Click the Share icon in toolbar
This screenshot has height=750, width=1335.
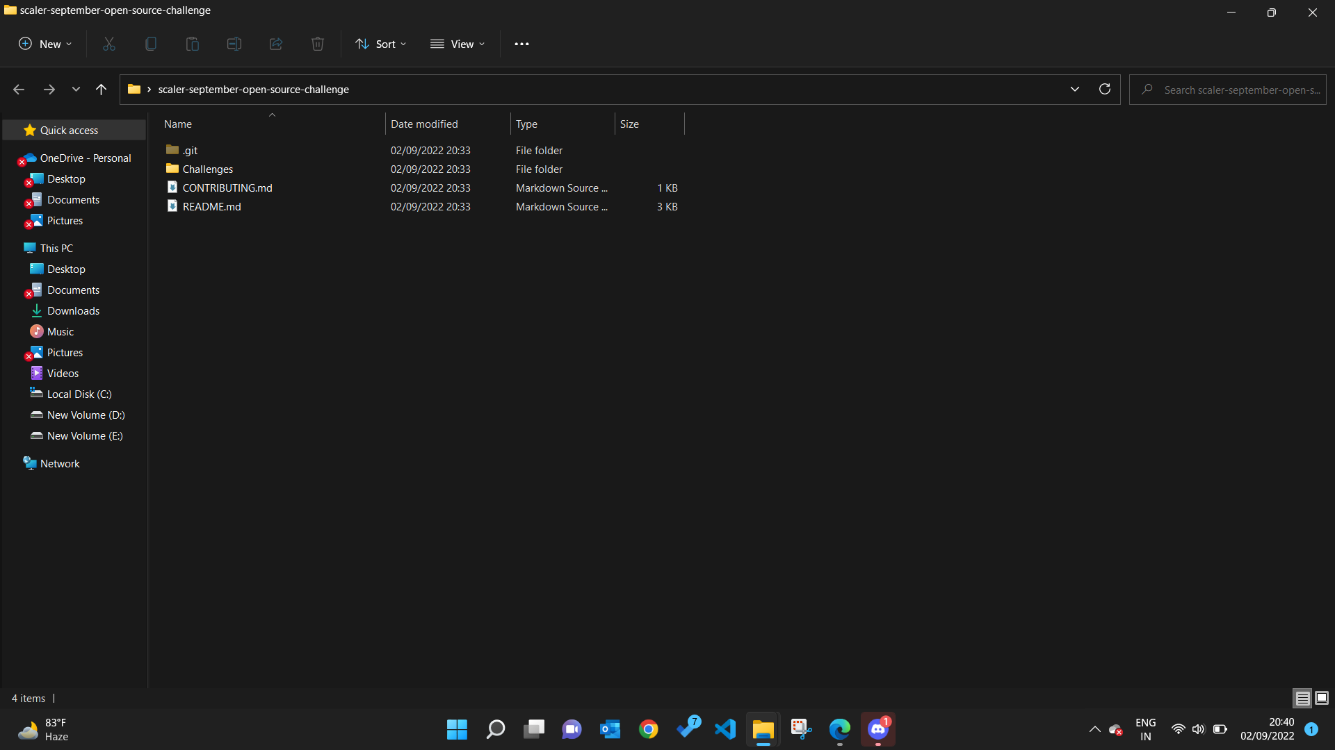(x=276, y=44)
